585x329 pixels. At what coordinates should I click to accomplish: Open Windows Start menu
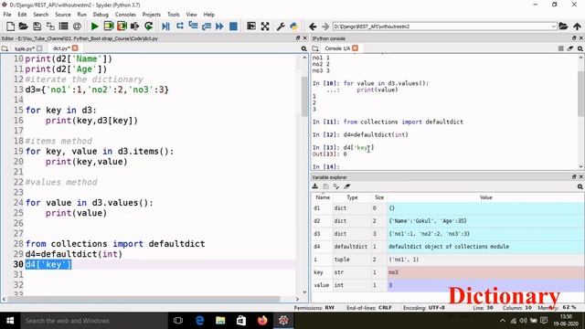pyautogui.click(x=10, y=321)
